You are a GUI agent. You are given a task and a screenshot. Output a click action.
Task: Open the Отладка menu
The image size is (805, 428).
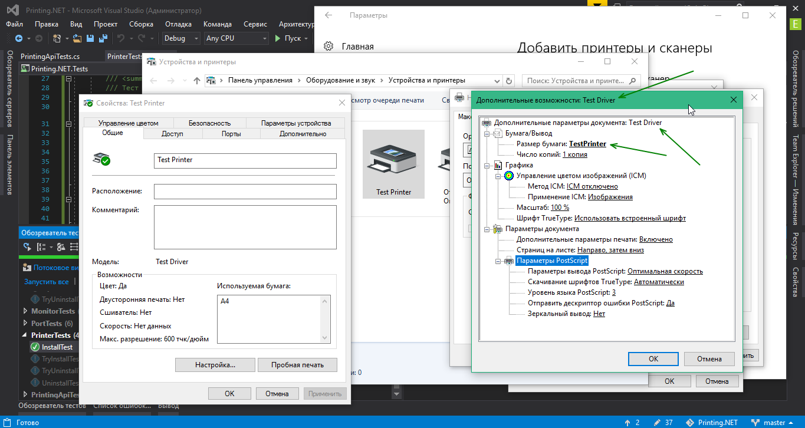(x=178, y=24)
